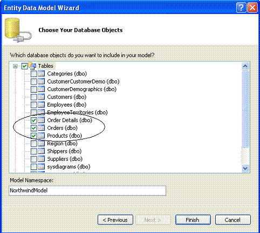Select the Customers (dbo) label
Image resolution: width=260 pixels, height=233 pixels.
[x=67, y=97]
